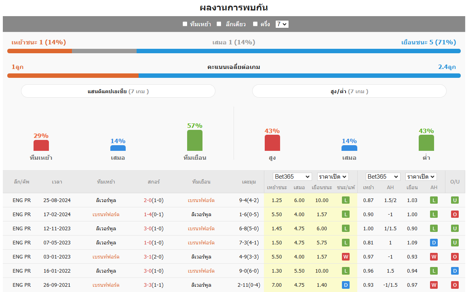Click green L result badge for 25-08-2024 match
Screen dimensions: 466x292
[x=346, y=200]
